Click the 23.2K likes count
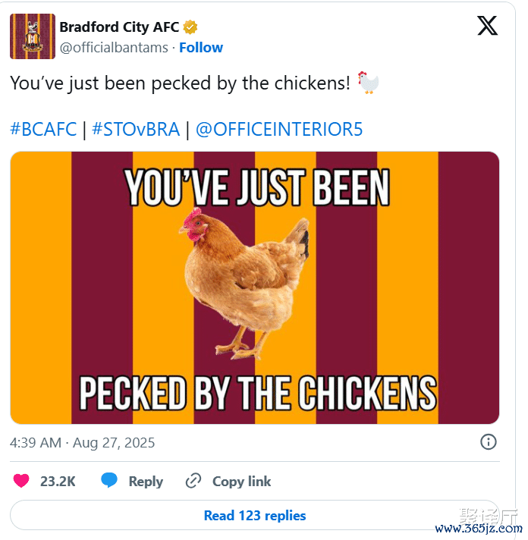Viewport: 528px width, 540px height. (58, 481)
